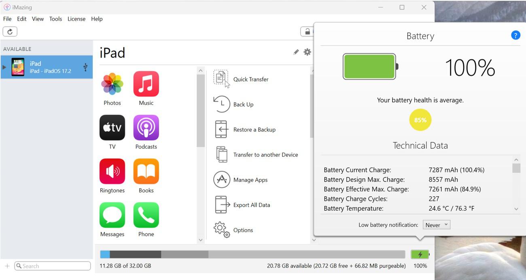
Task: Click the Technical Data scroll-down arrow
Action: [516, 209]
